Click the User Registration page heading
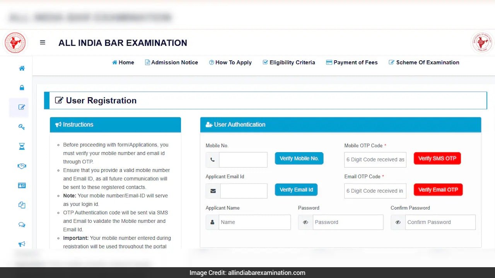Screen dimensions: 495x278 [x=96, y=100]
